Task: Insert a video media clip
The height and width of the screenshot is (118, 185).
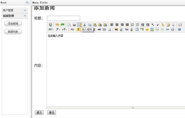Action: click(x=127, y=29)
